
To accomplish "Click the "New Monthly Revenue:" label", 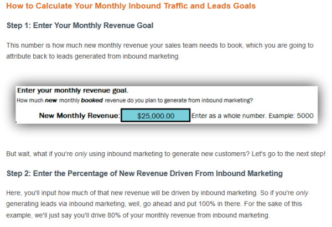I will (x=79, y=116).
